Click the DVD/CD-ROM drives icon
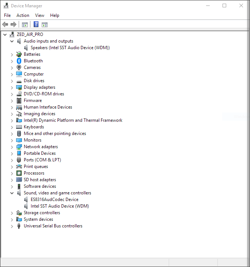The height and width of the screenshot is (267, 250). pos(19,94)
